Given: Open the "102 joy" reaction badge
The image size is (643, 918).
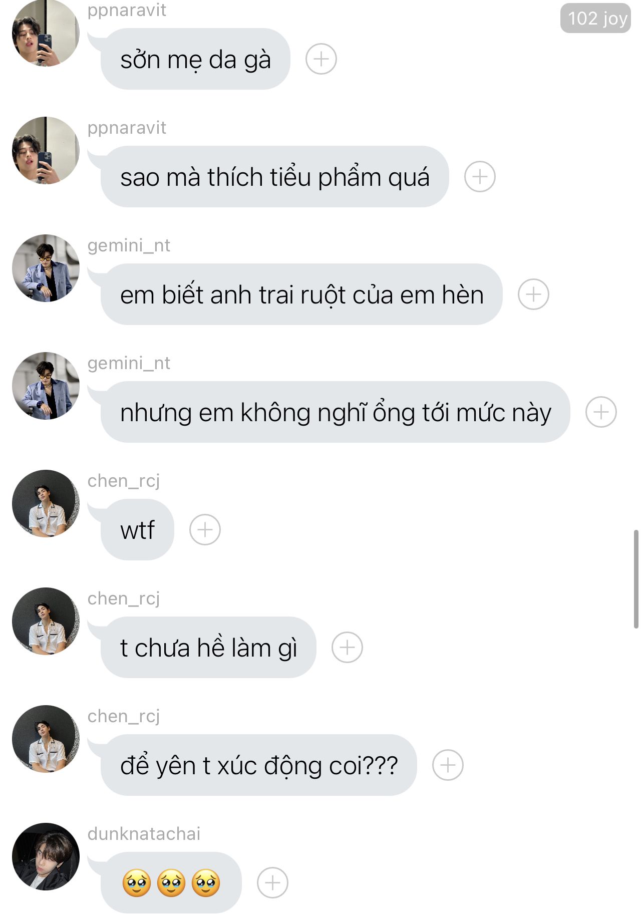Looking at the screenshot, I should pyautogui.click(x=595, y=19).
